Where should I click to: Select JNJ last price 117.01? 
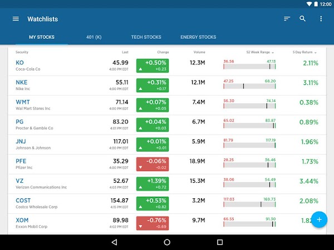121,141
